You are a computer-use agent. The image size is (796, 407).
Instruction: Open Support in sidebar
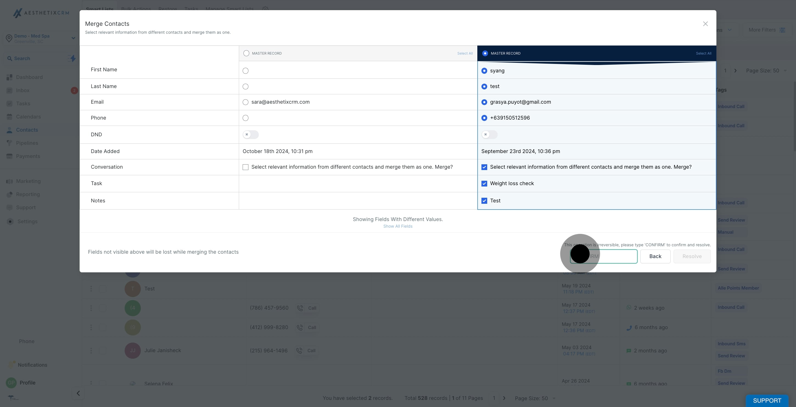pos(26,208)
